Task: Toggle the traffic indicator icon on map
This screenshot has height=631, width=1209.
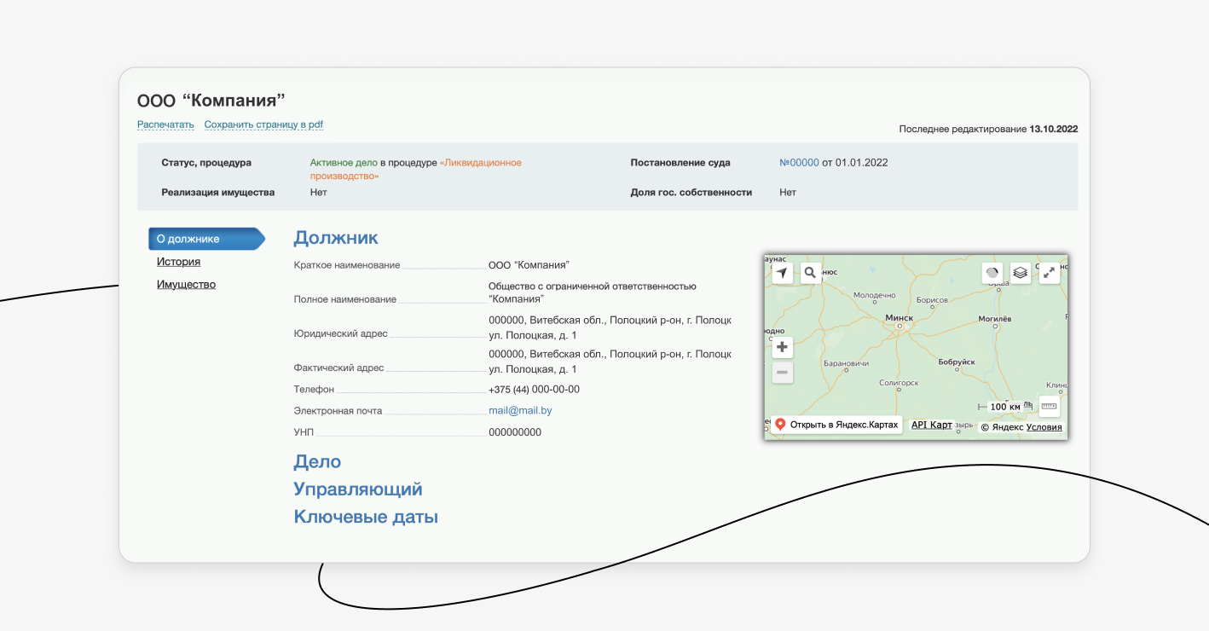Action: pyautogui.click(x=992, y=273)
